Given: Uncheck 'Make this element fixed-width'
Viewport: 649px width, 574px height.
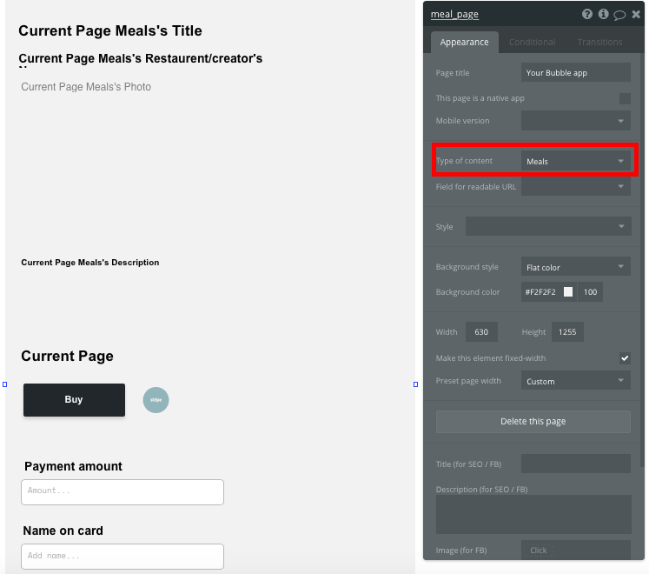Looking at the screenshot, I should (625, 358).
